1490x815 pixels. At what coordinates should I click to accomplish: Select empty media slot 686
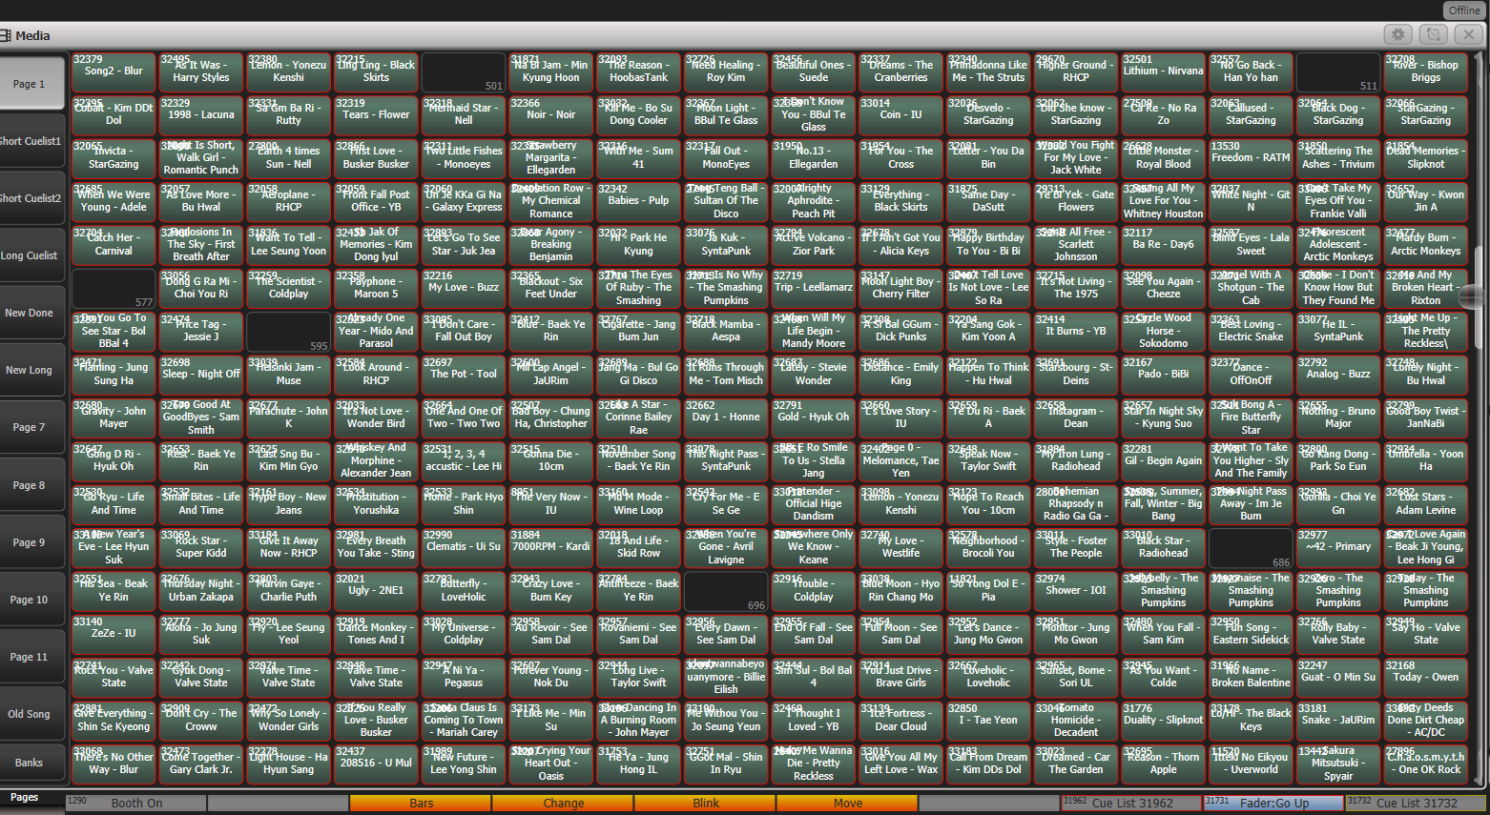[x=1251, y=548]
